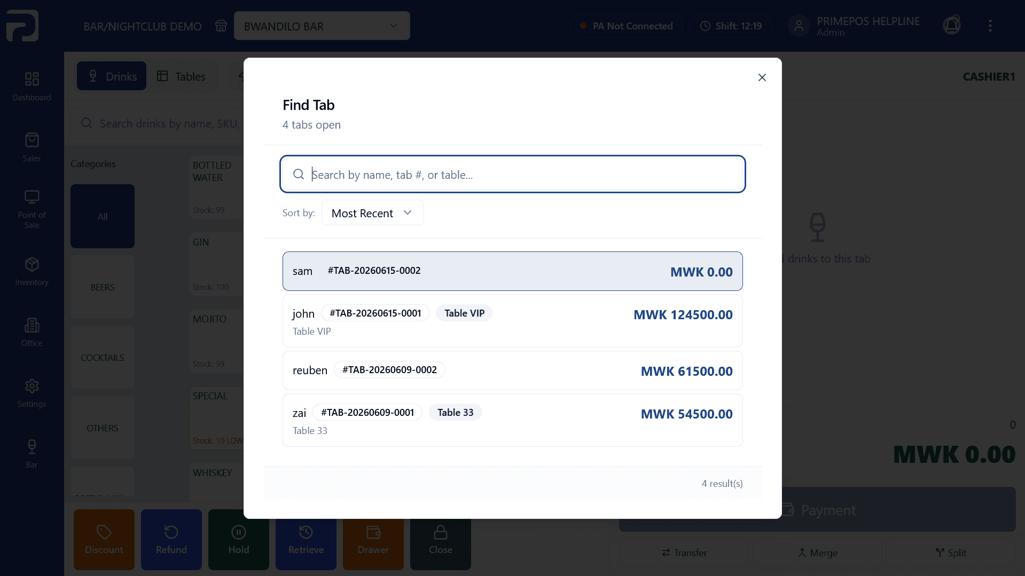Switch to the Drinks tab
The height and width of the screenshot is (576, 1025).
[112, 76]
